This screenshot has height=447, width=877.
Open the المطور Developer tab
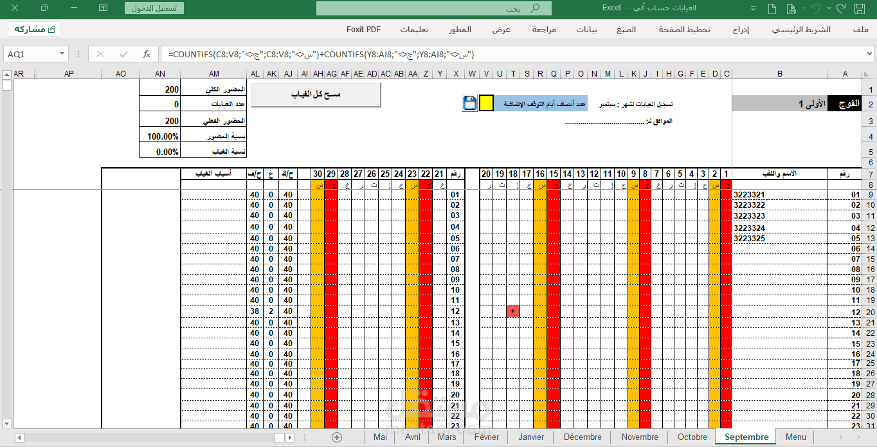460,30
